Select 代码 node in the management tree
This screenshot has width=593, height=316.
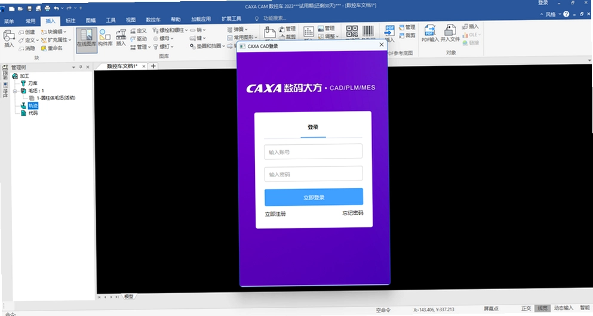[29, 113]
